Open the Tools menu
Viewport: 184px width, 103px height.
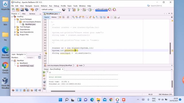[x=75, y=6]
